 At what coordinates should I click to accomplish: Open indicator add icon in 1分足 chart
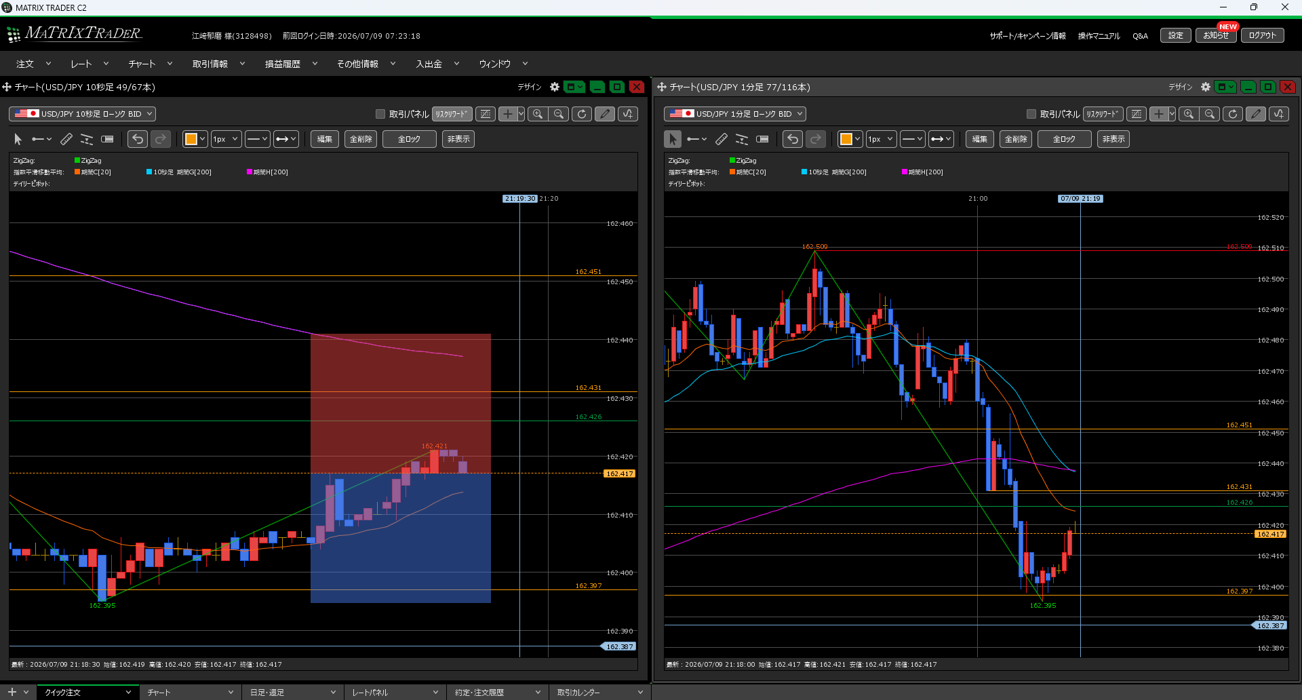[1279, 114]
